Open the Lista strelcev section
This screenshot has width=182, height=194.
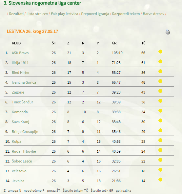coord(37,14)
